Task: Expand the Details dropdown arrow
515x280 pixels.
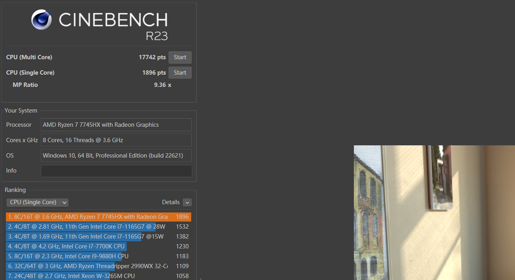Action: 187,202
